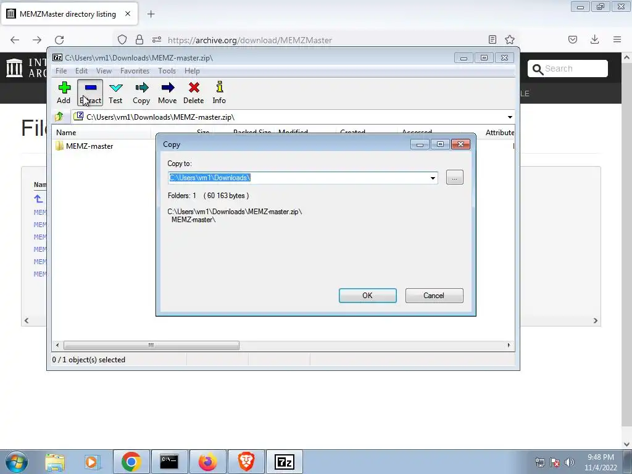Close the MEMZMaster directory listing tab
The width and height of the screenshot is (632, 474).
tap(128, 14)
